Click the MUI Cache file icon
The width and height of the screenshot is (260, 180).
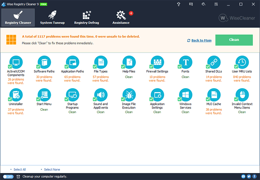[214, 95]
